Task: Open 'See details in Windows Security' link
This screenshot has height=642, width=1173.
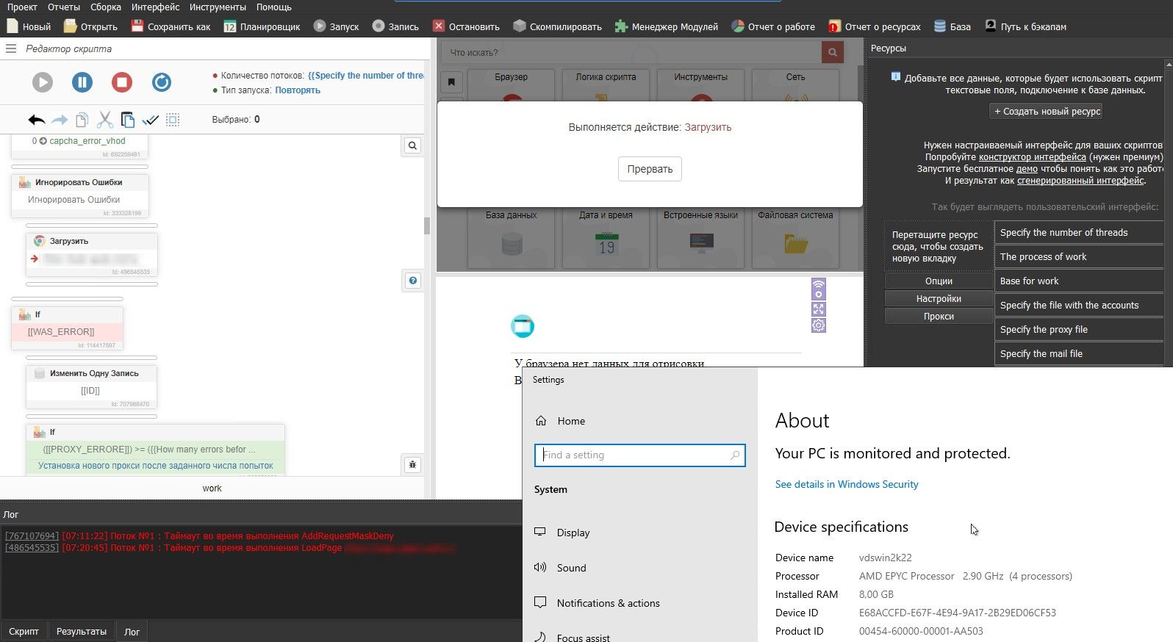Action: [847, 484]
